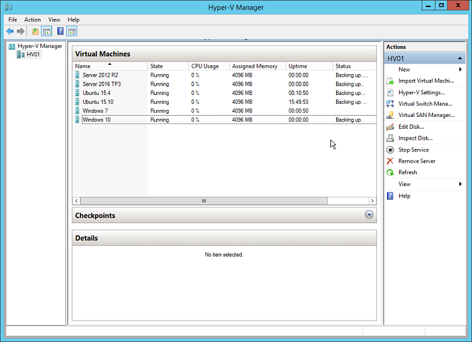Select the Ubuntu 15.10 row name

98,102
